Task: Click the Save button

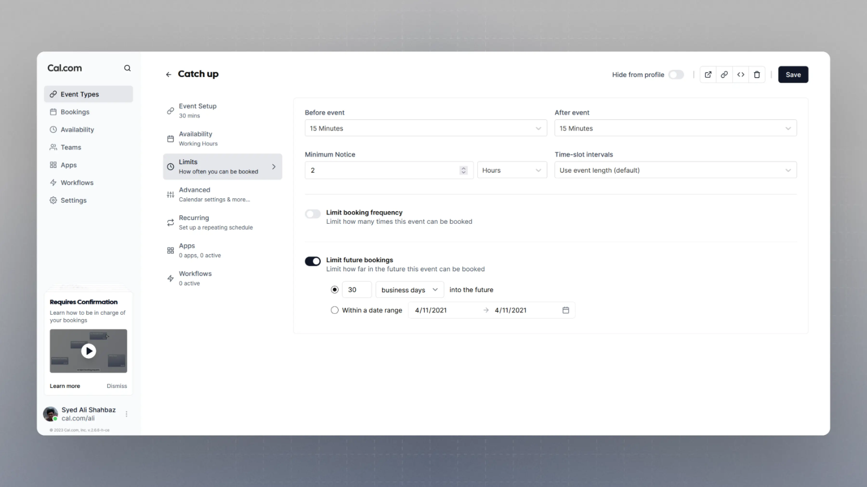Action: (x=793, y=75)
